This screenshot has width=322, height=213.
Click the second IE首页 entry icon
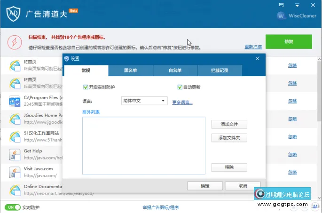(x=15, y=83)
